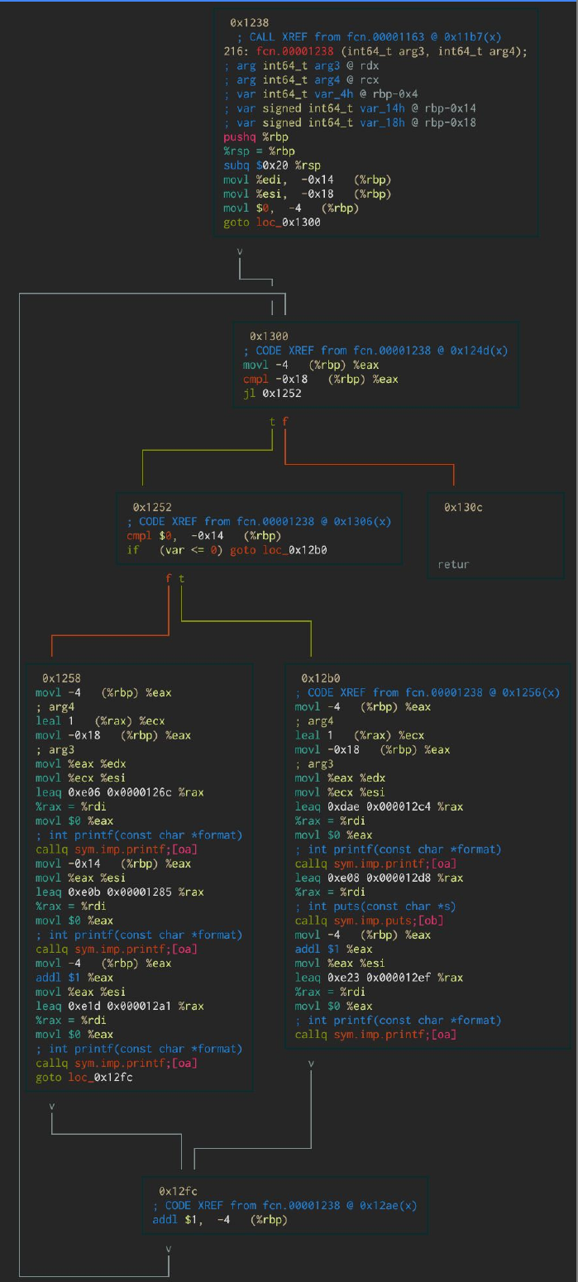Click the cmpl -0x18 (%rbp) %eax instruction
Screen dimensions: 578x1282
[x=320, y=380]
